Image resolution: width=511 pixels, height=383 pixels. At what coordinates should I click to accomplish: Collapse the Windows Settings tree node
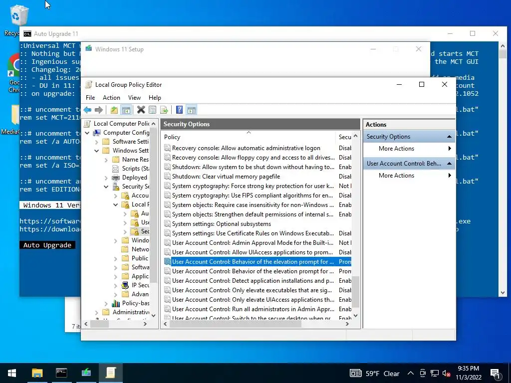[x=96, y=151]
